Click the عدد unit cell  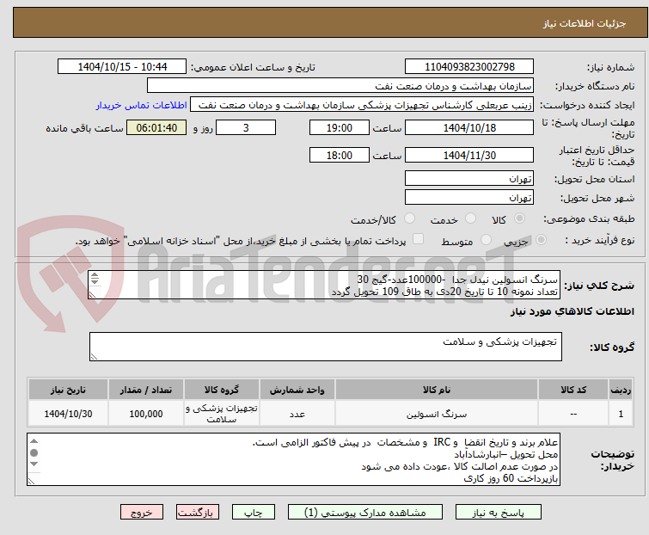297,414
